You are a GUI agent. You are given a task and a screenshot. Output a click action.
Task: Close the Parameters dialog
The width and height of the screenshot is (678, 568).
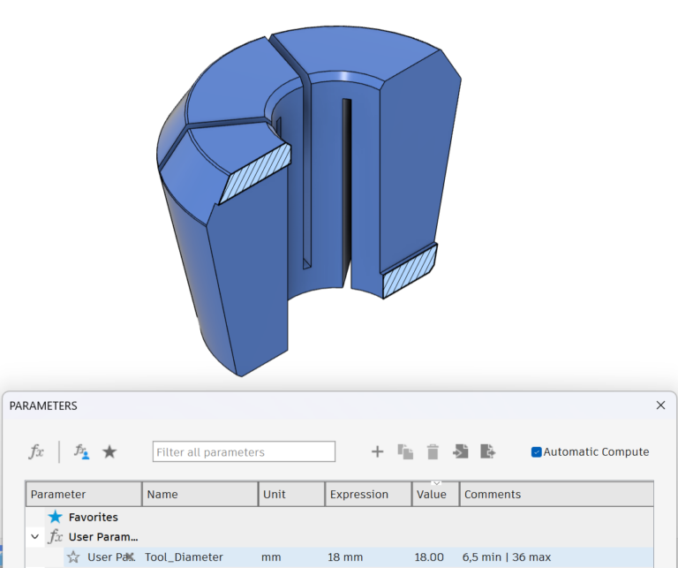[x=660, y=405]
